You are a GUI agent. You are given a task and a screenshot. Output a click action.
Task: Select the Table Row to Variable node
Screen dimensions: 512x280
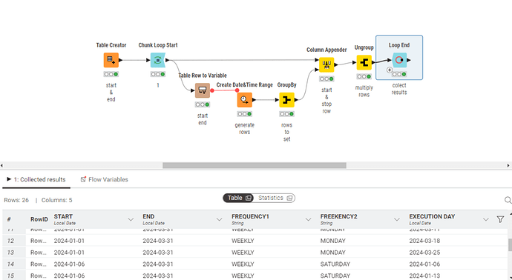203,90
